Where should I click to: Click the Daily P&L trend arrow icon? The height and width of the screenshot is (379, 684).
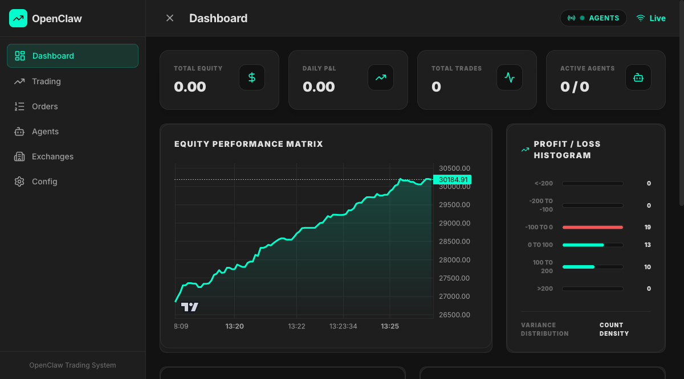[x=381, y=77]
